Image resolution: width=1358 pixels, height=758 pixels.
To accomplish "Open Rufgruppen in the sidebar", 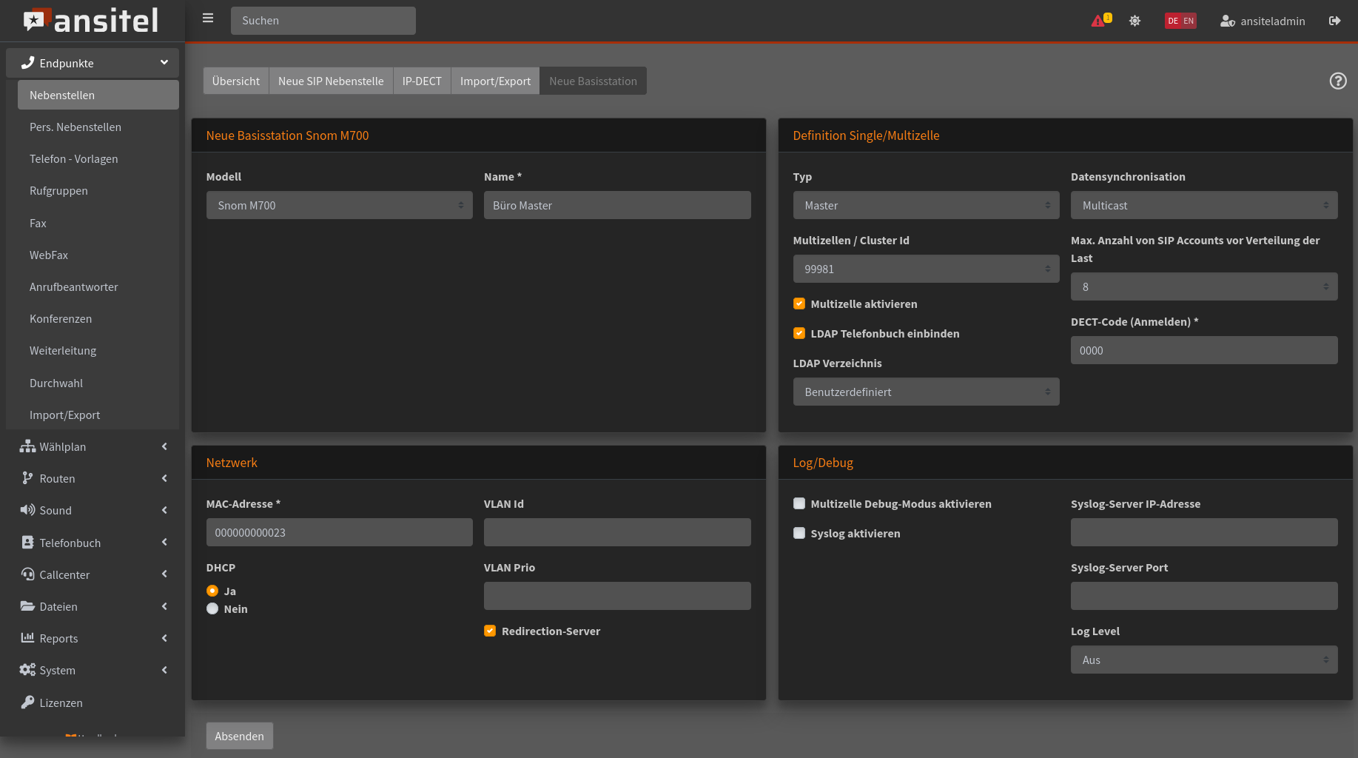I will click(58, 191).
